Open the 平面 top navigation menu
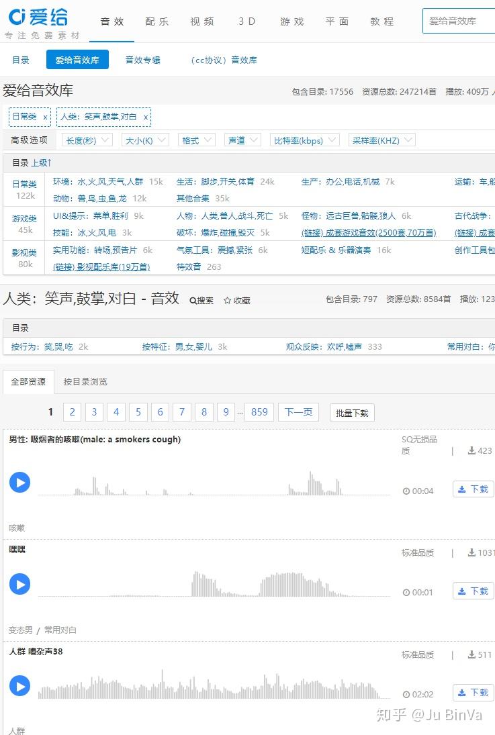495x735 pixels. tap(337, 21)
